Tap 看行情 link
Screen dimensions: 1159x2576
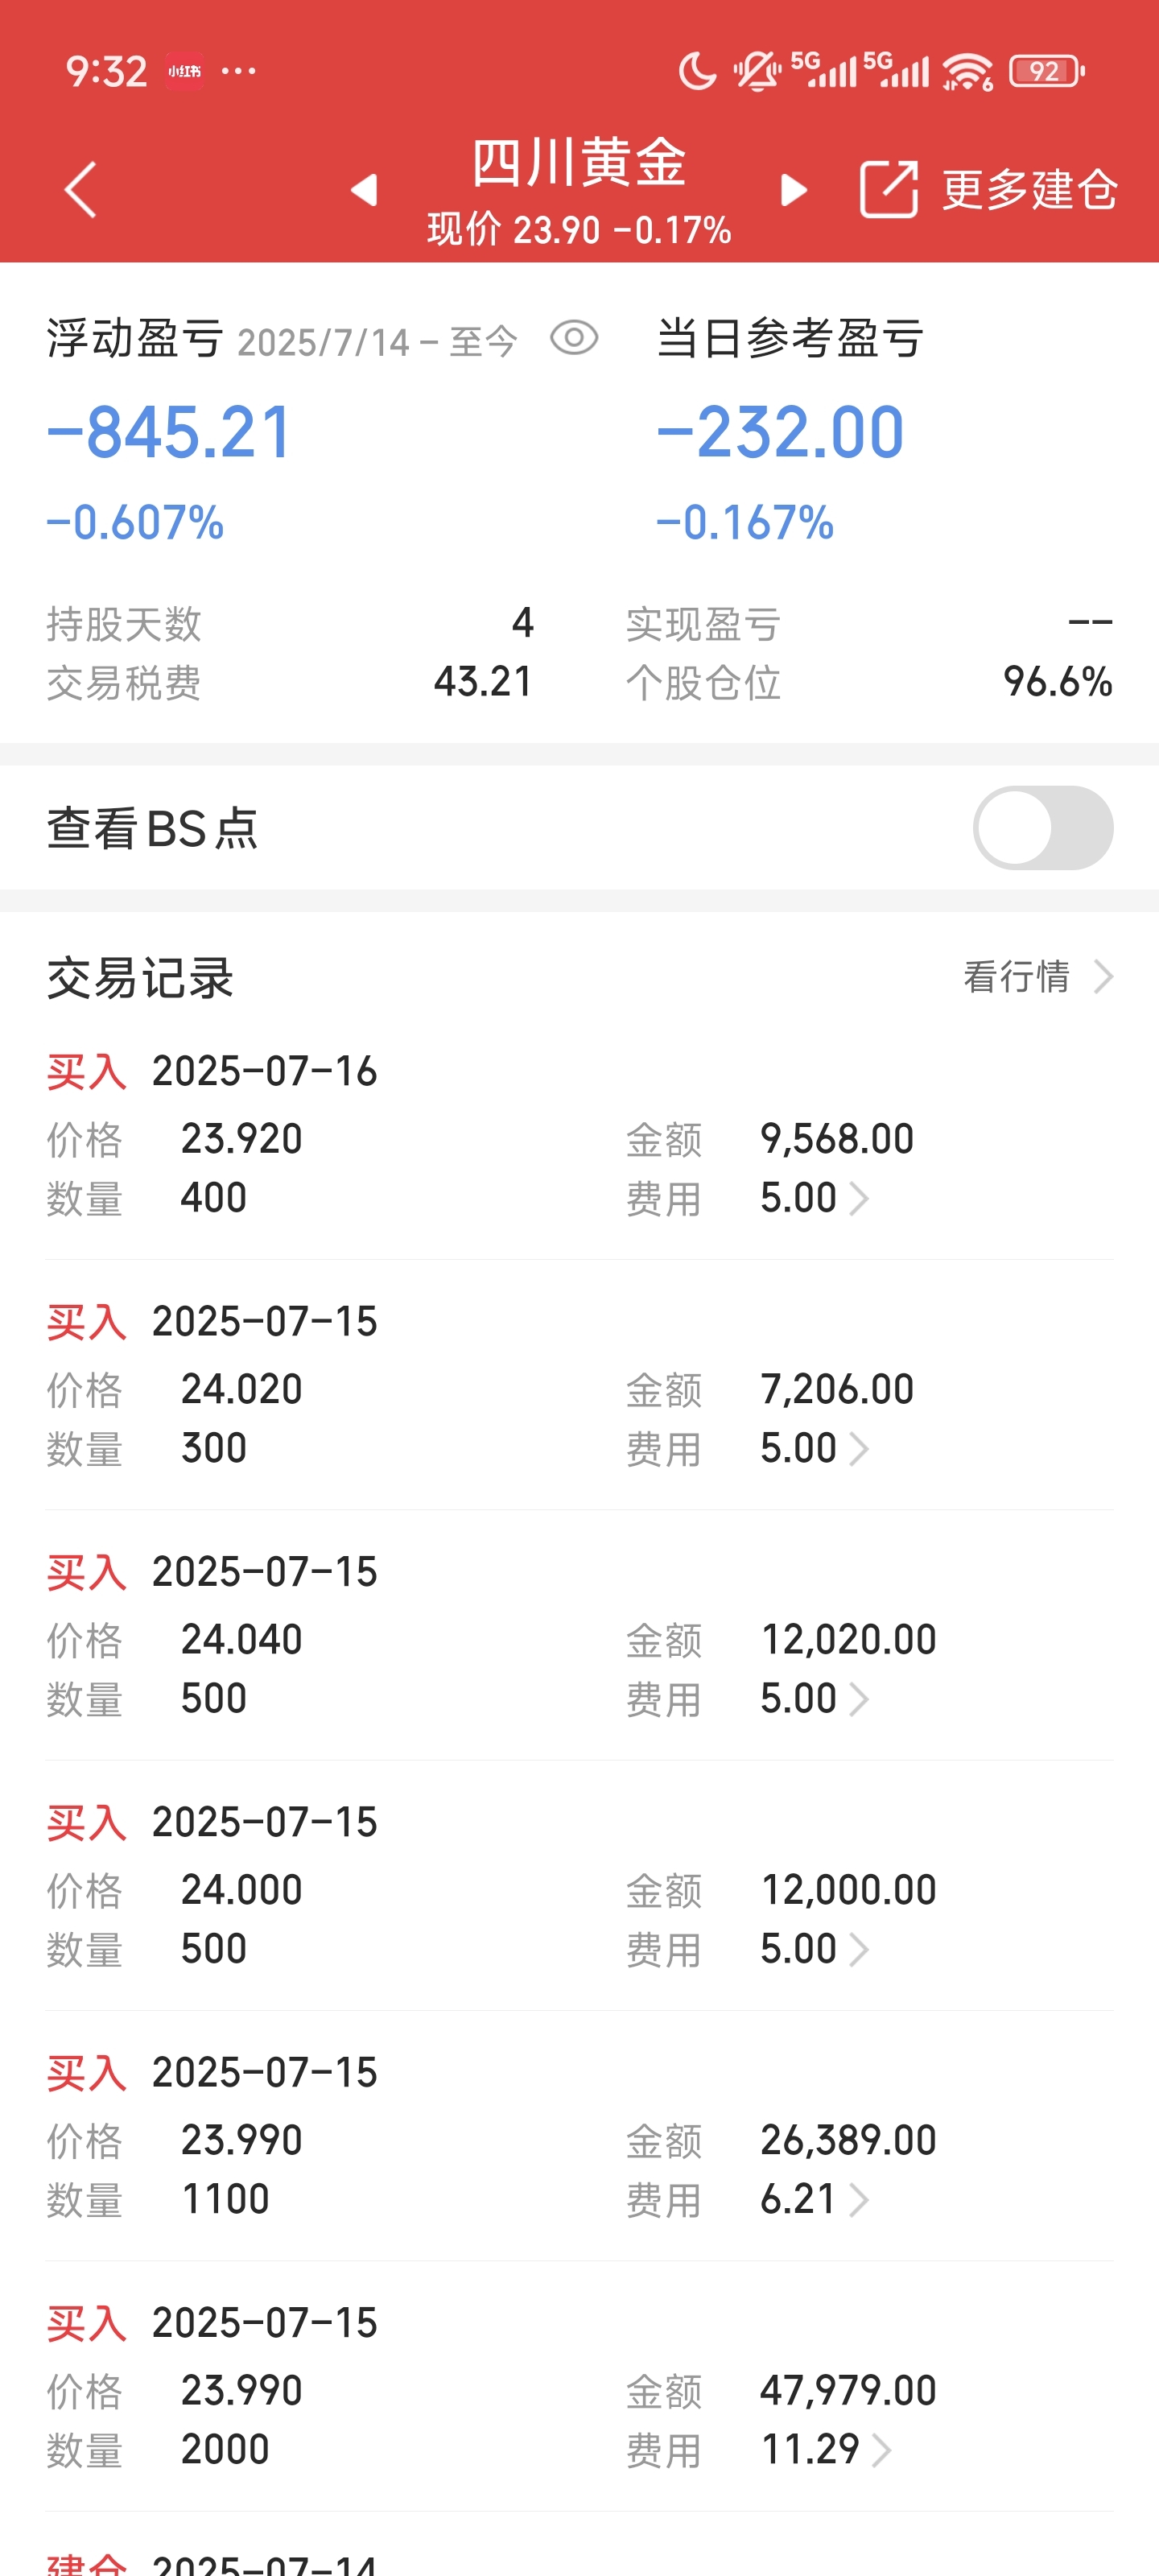pyautogui.click(x=1016, y=976)
